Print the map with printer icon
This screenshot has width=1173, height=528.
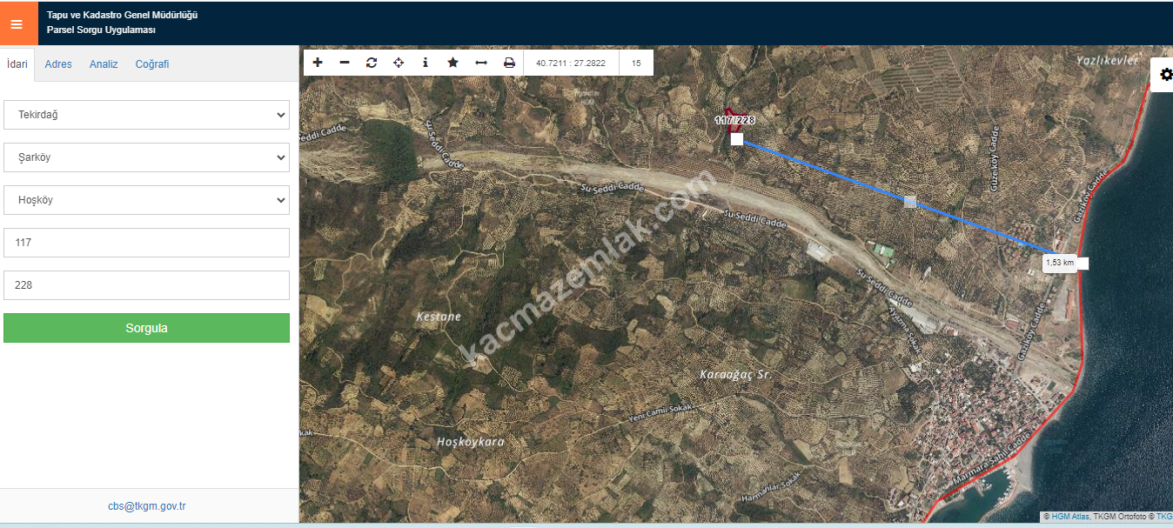pos(509,63)
